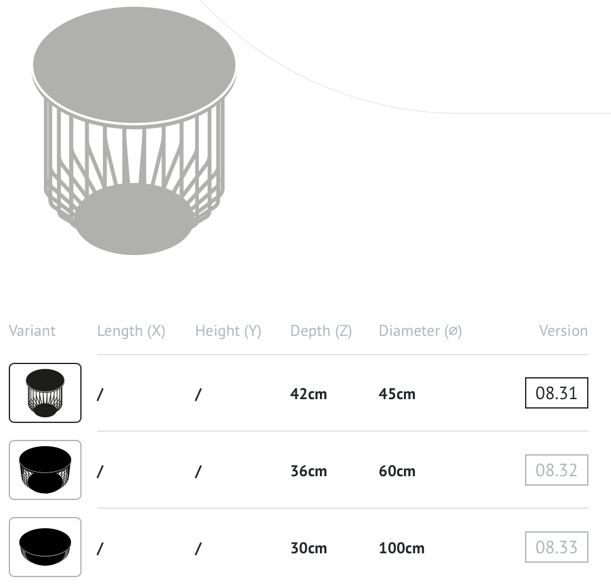Screen dimensions: 611x584
Task: Click the round tabletop in the illustration
Action: 134,63
